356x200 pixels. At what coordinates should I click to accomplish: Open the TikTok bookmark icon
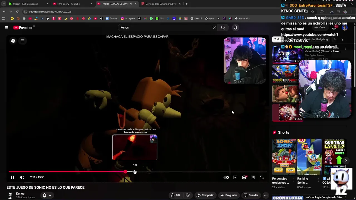pyautogui.click(x=139, y=19)
